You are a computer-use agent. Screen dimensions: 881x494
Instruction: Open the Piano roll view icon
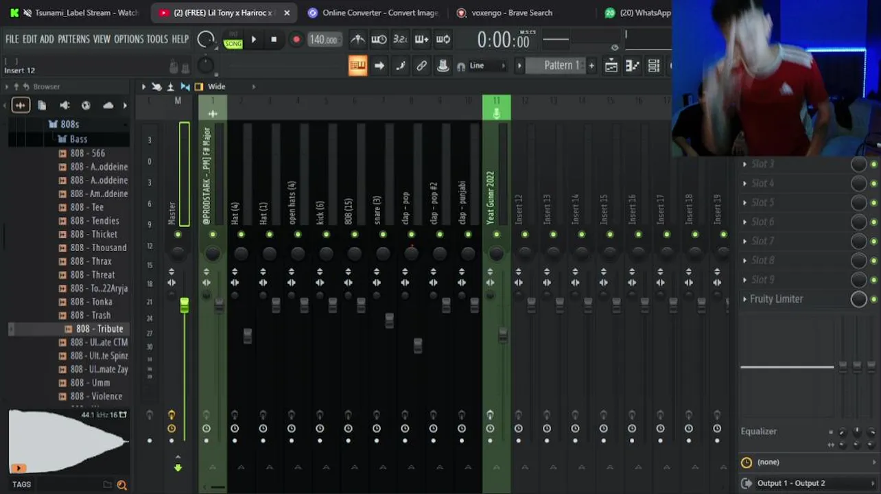633,65
